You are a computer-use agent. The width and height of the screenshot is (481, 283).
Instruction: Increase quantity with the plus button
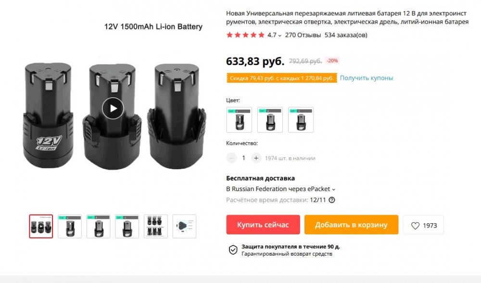click(256, 158)
